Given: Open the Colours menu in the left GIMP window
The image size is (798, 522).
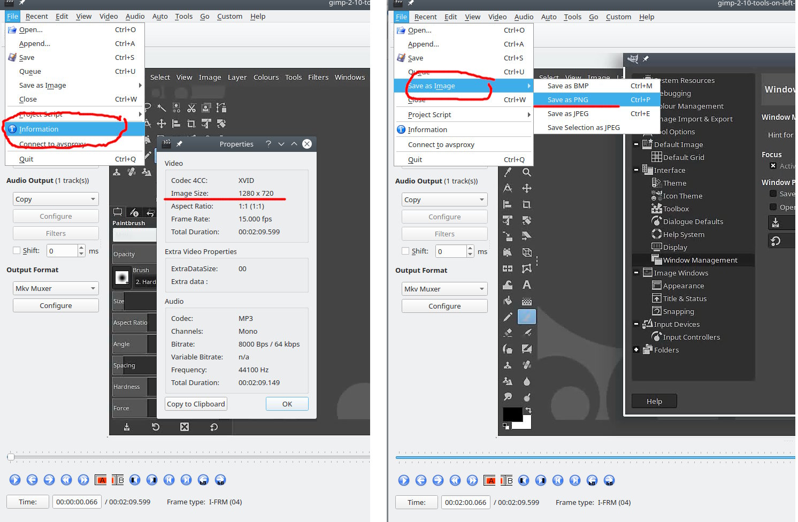Looking at the screenshot, I should pos(266,77).
